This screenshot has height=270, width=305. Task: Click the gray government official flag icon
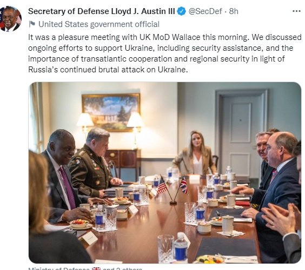click(x=32, y=24)
